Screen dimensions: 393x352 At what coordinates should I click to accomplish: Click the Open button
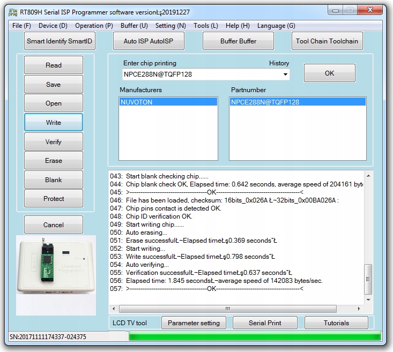(54, 103)
